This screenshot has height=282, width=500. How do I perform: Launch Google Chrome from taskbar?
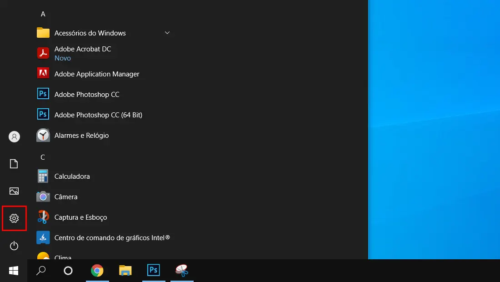click(x=97, y=271)
